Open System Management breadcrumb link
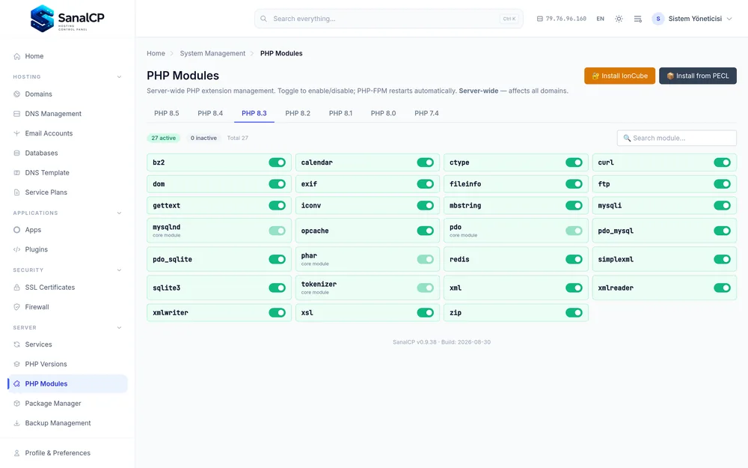 (x=212, y=53)
